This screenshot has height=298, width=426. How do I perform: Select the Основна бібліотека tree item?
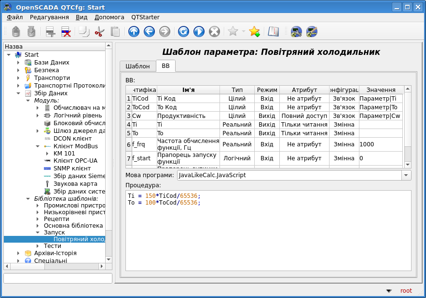point(73,225)
